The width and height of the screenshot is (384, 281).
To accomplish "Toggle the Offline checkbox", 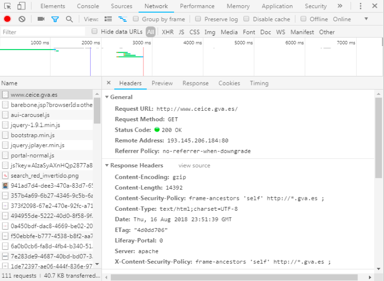I will tap(303, 19).
